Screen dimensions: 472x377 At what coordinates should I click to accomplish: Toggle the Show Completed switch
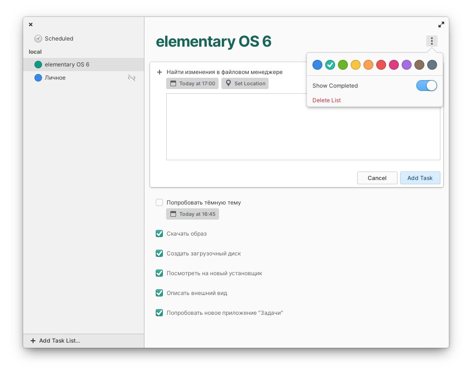[x=426, y=86]
